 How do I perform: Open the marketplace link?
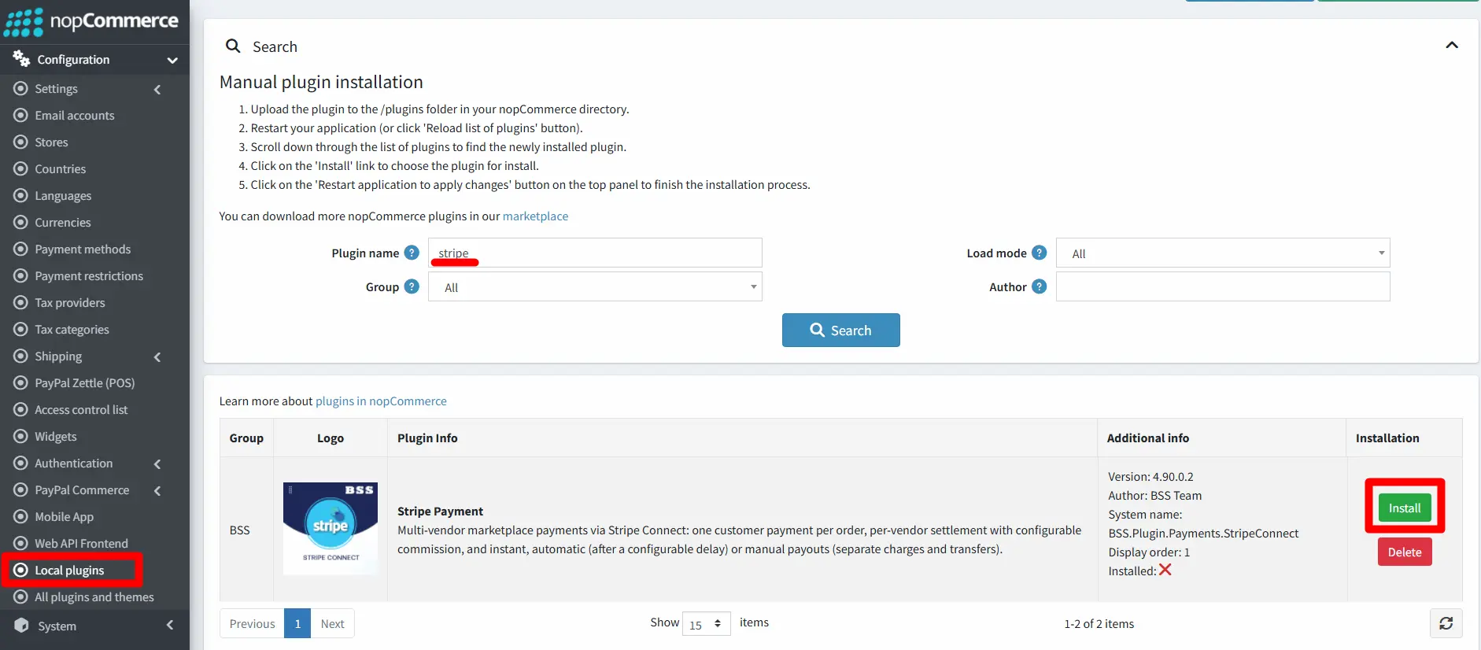(x=535, y=216)
